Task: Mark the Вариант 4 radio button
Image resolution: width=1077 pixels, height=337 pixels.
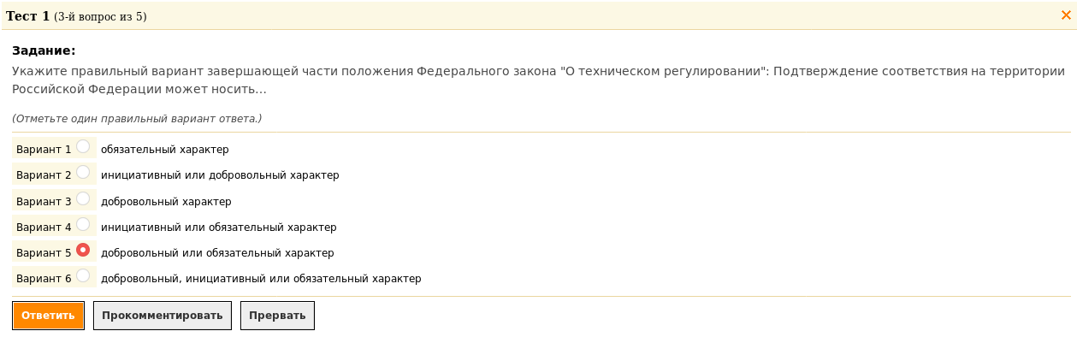Action: 83,224
